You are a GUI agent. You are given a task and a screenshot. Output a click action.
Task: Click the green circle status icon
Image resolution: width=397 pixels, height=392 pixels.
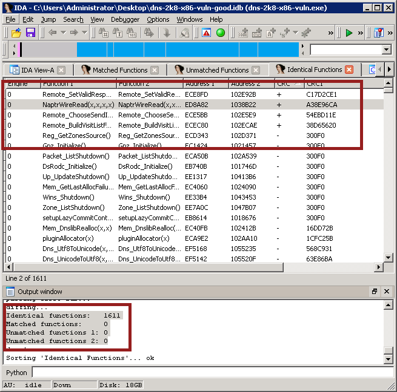click(221, 33)
